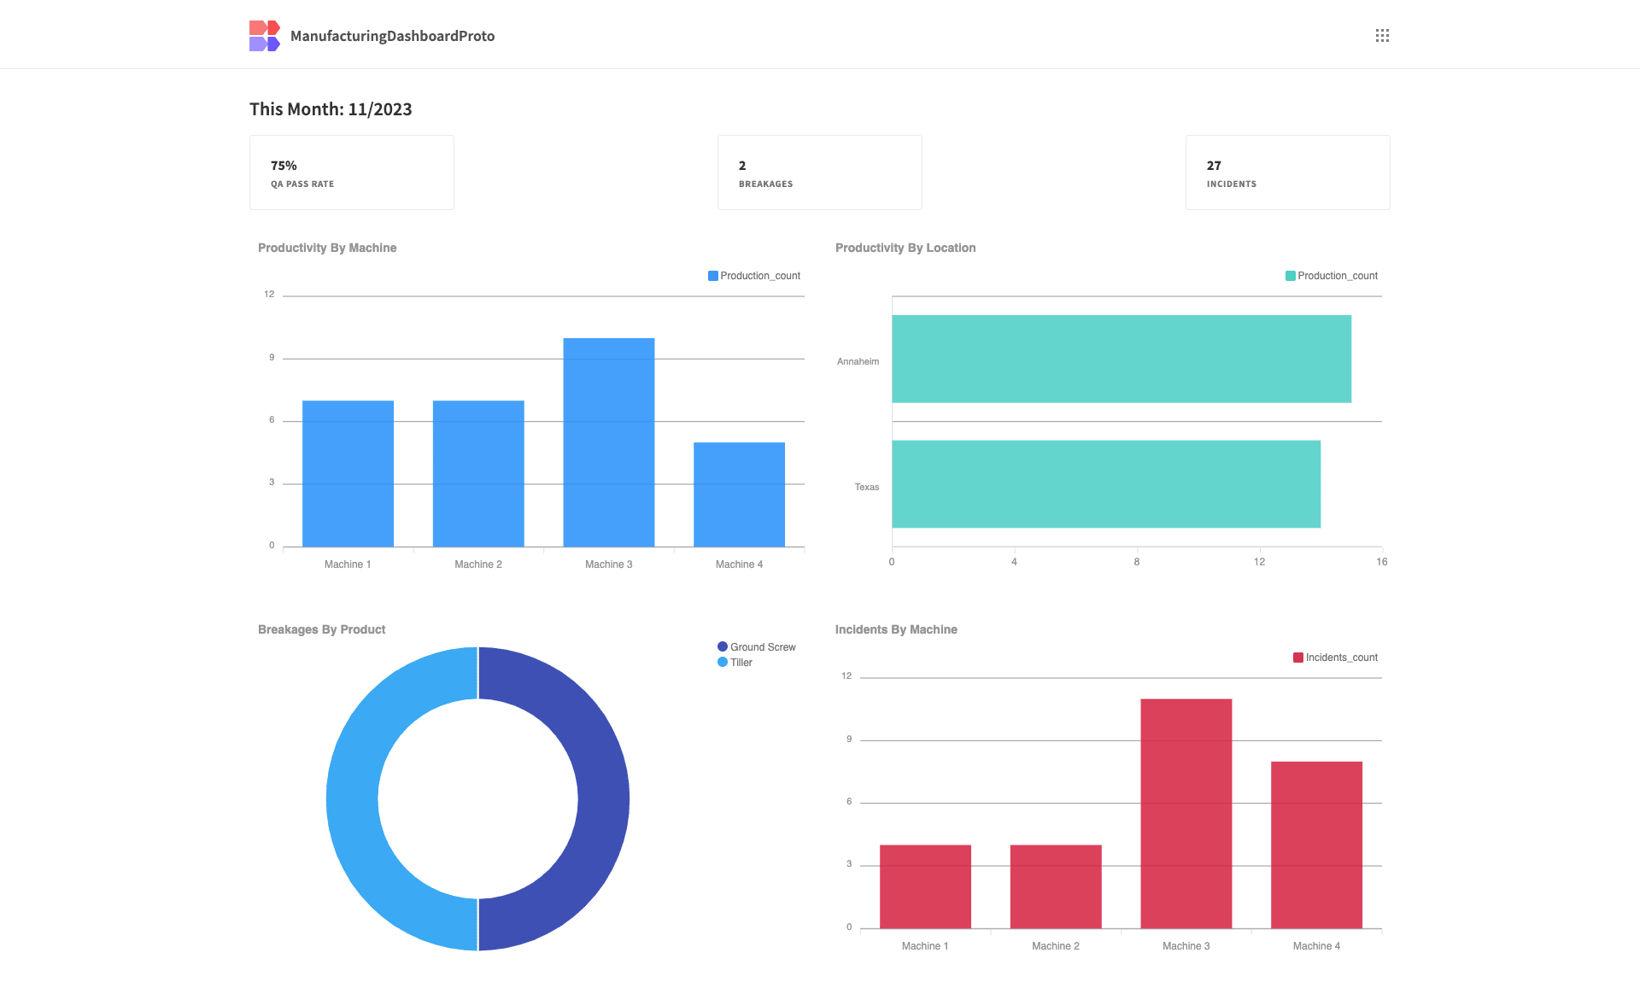Click the ManufacturingDashboardProto app title
Viewport: 1640px width, 988px height.
tap(392, 36)
